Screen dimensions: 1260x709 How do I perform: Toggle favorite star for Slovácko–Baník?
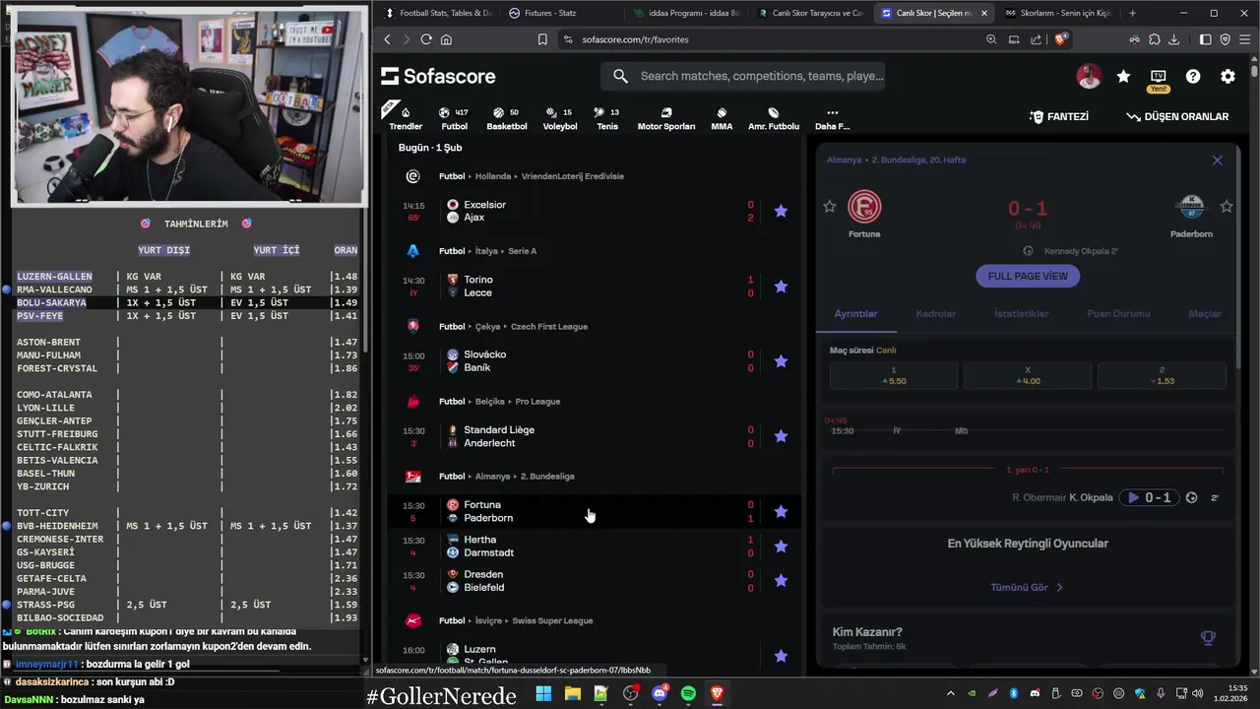781,361
